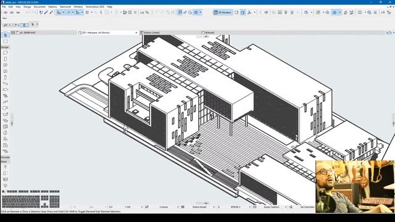Screen dimensions: 395x222
Task: Select the Slab tool in the toolbox
Action: (x=6, y=90)
